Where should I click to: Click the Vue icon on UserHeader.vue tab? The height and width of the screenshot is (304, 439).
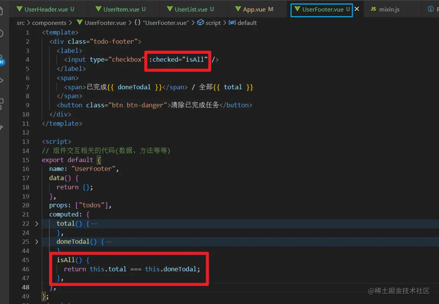19,9
